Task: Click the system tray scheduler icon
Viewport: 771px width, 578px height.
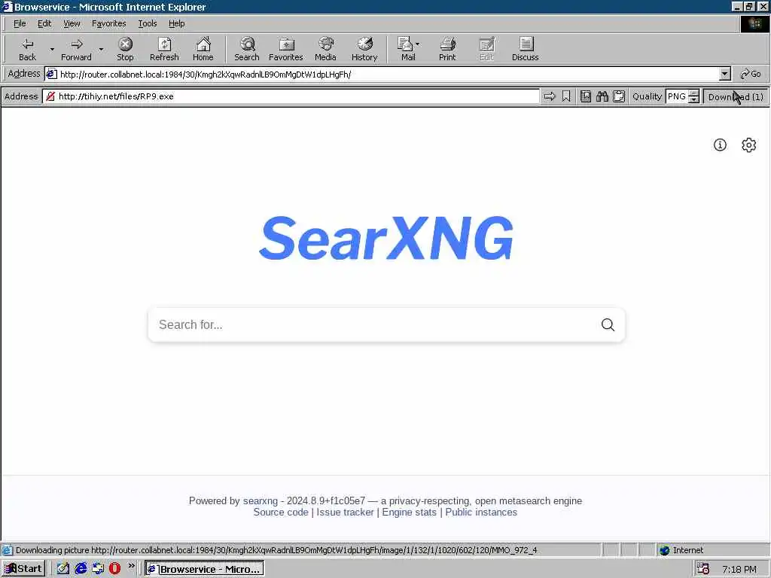Action: point(704,569)
